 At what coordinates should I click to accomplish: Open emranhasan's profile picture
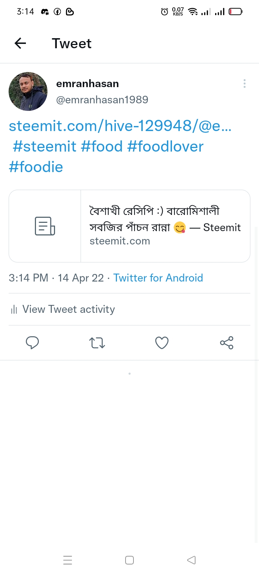tap(28, 91)
